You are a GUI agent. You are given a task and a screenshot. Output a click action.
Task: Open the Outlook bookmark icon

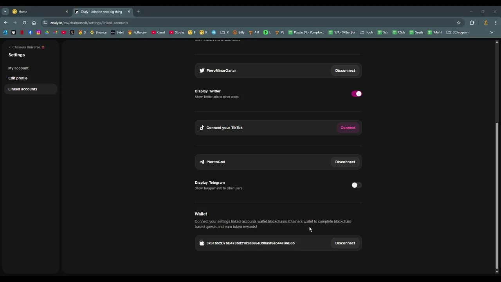(x=5, y=33)
